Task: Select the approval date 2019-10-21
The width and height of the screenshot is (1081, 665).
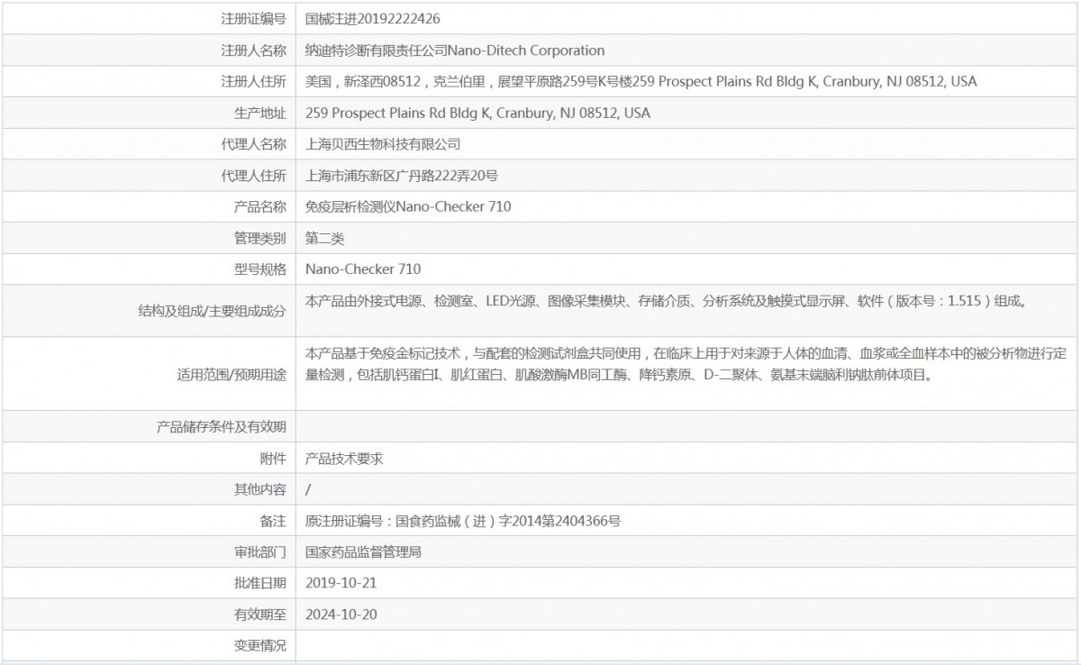Action: pyautogui.click(x=341, y=583)
